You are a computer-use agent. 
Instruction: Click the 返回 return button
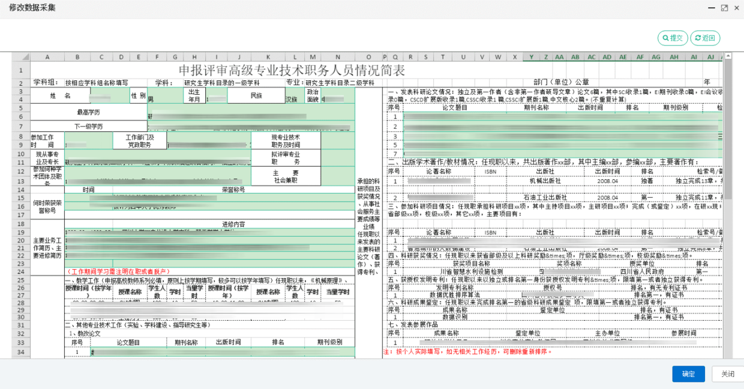[x=705, y=38]
